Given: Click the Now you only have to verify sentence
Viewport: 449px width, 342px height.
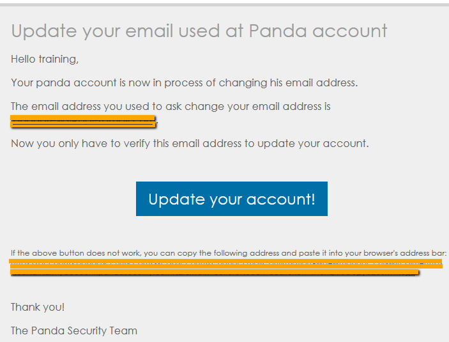Looking at the screenshot, I should pyautogui.click(x=190, y=143).
